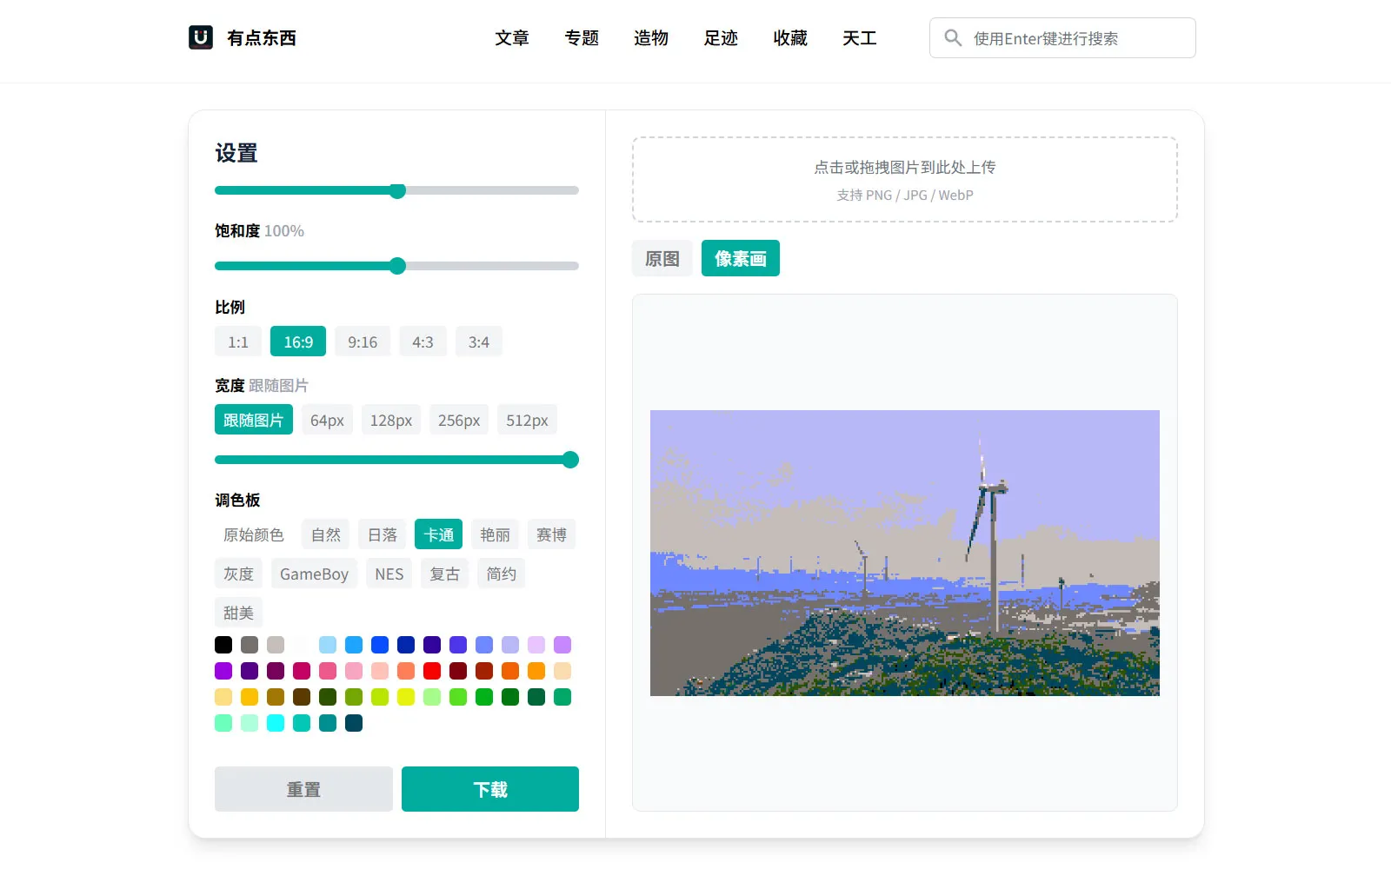This screenshot has height=869, width=1391.
Task: Select the GameBoy color palette
Action: pyautogui.click(x=314, y=573)
